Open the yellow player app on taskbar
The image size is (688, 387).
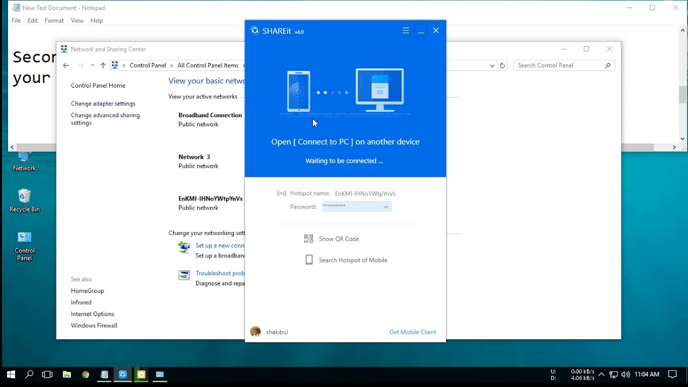tap(141, 375)
